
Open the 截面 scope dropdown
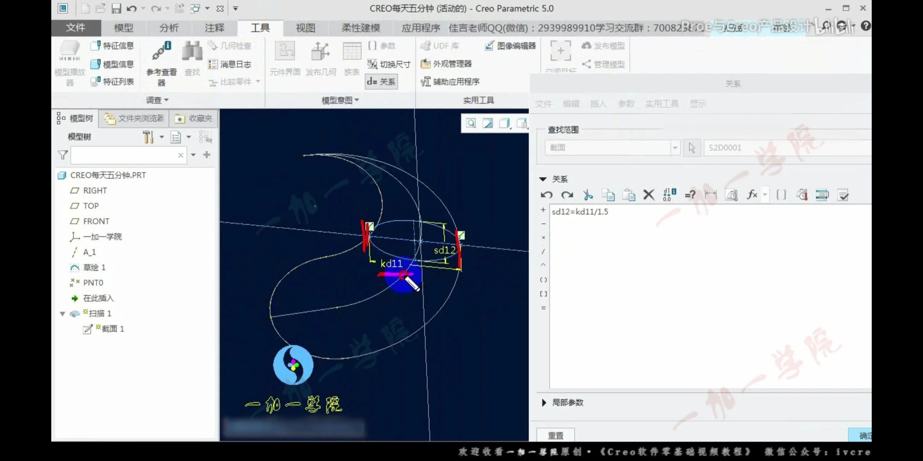[x=675, y=148]
